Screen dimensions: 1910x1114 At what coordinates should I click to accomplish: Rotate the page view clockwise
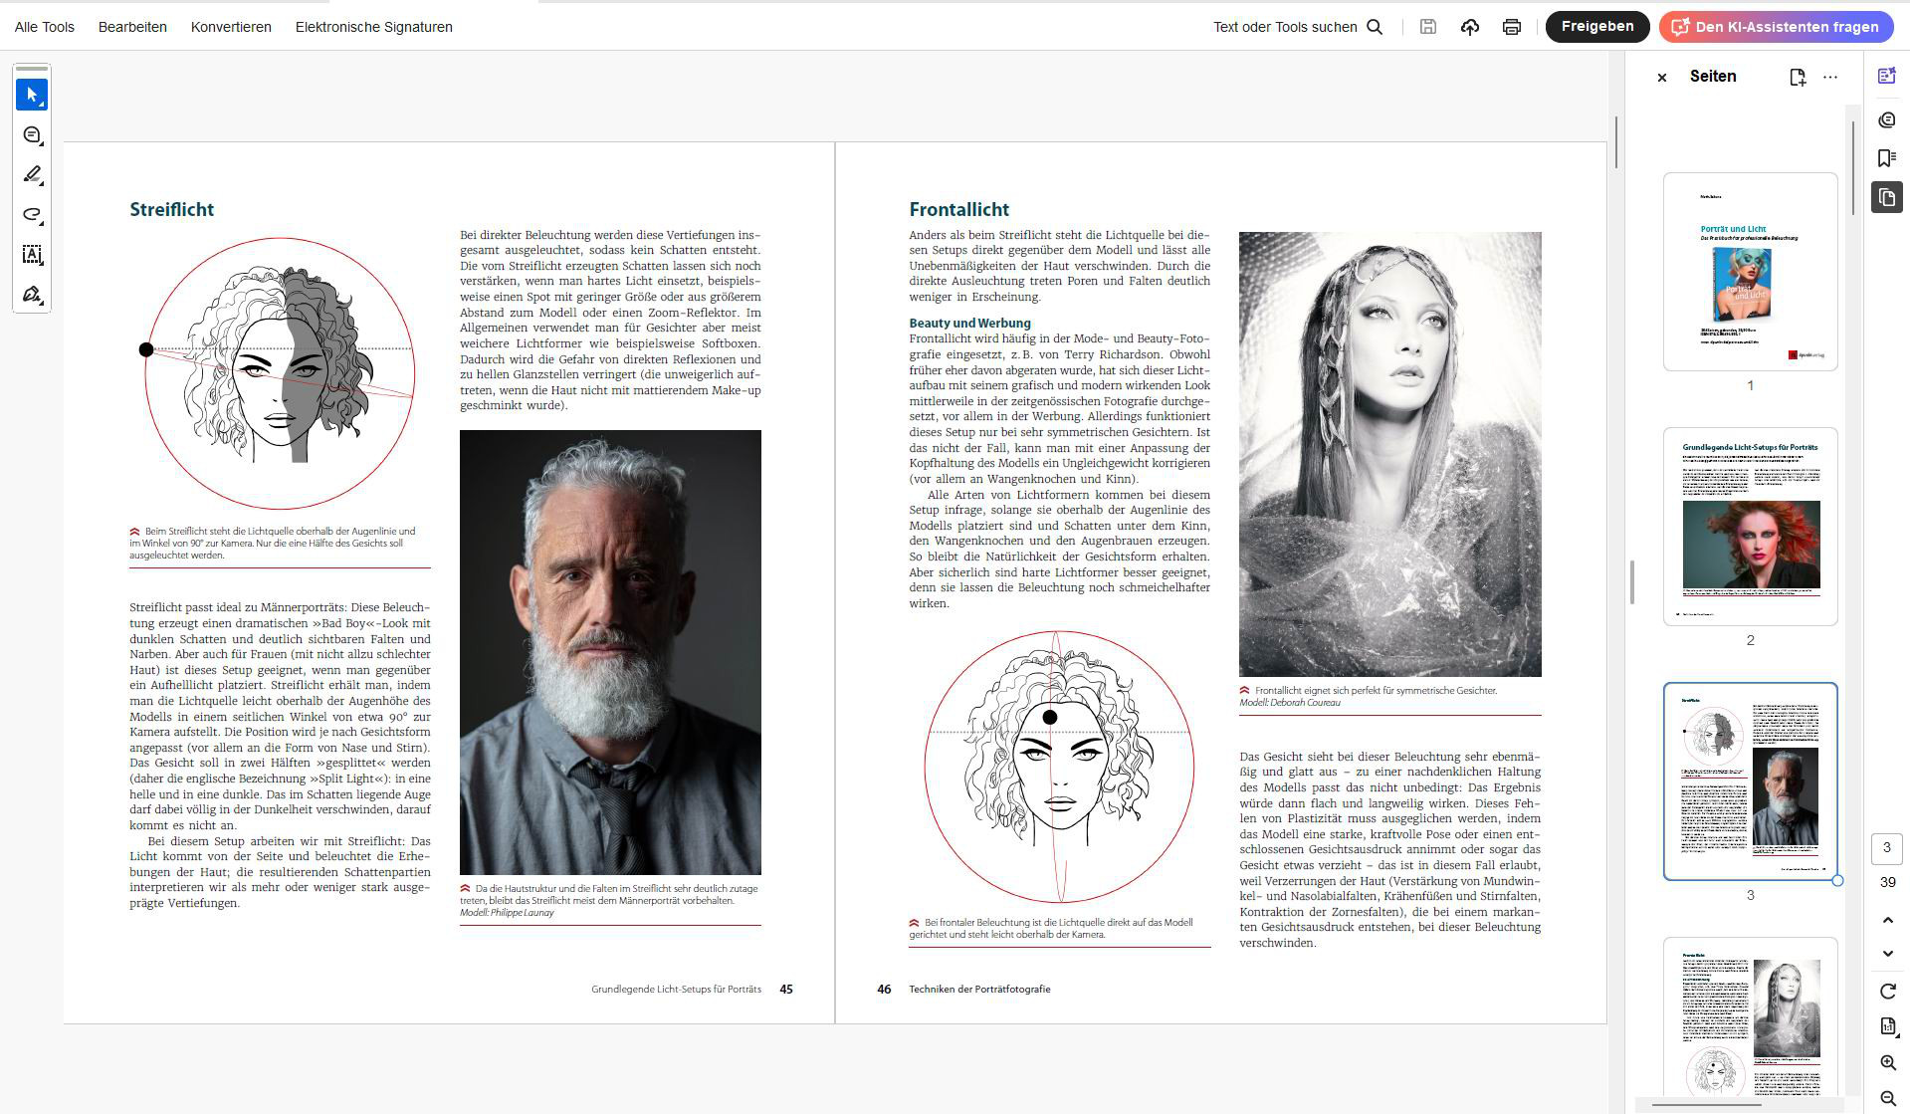1887,991
